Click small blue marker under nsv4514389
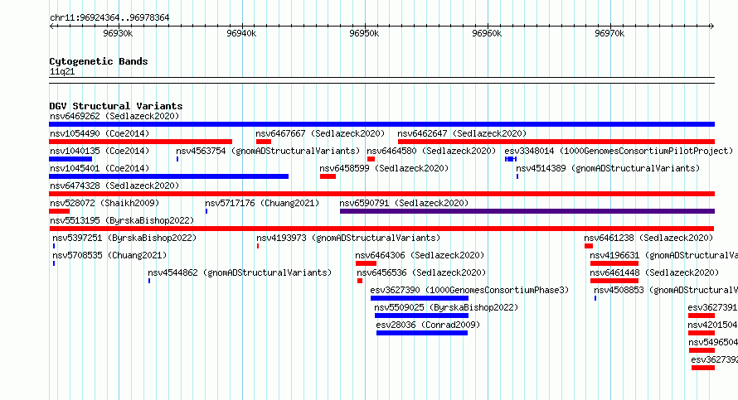The height and width of the screenshot is (400, 738). point(517,176)
